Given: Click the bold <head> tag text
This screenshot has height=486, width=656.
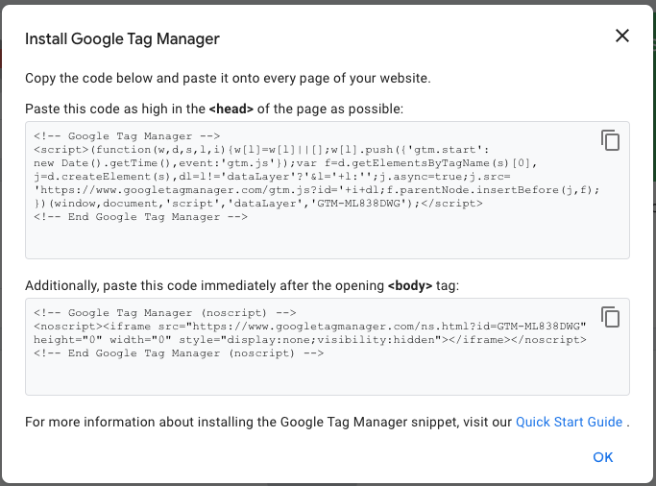Looking at the screenshot, I should pos(231,109).
